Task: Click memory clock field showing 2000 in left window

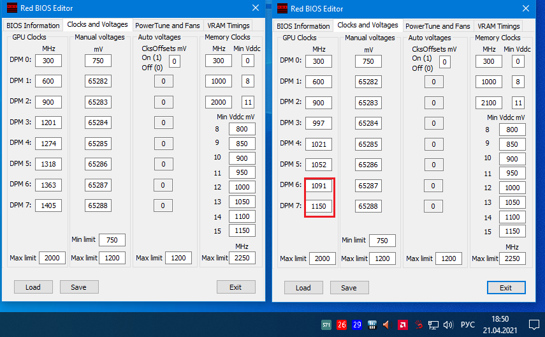Action: (x=218, y=102)
